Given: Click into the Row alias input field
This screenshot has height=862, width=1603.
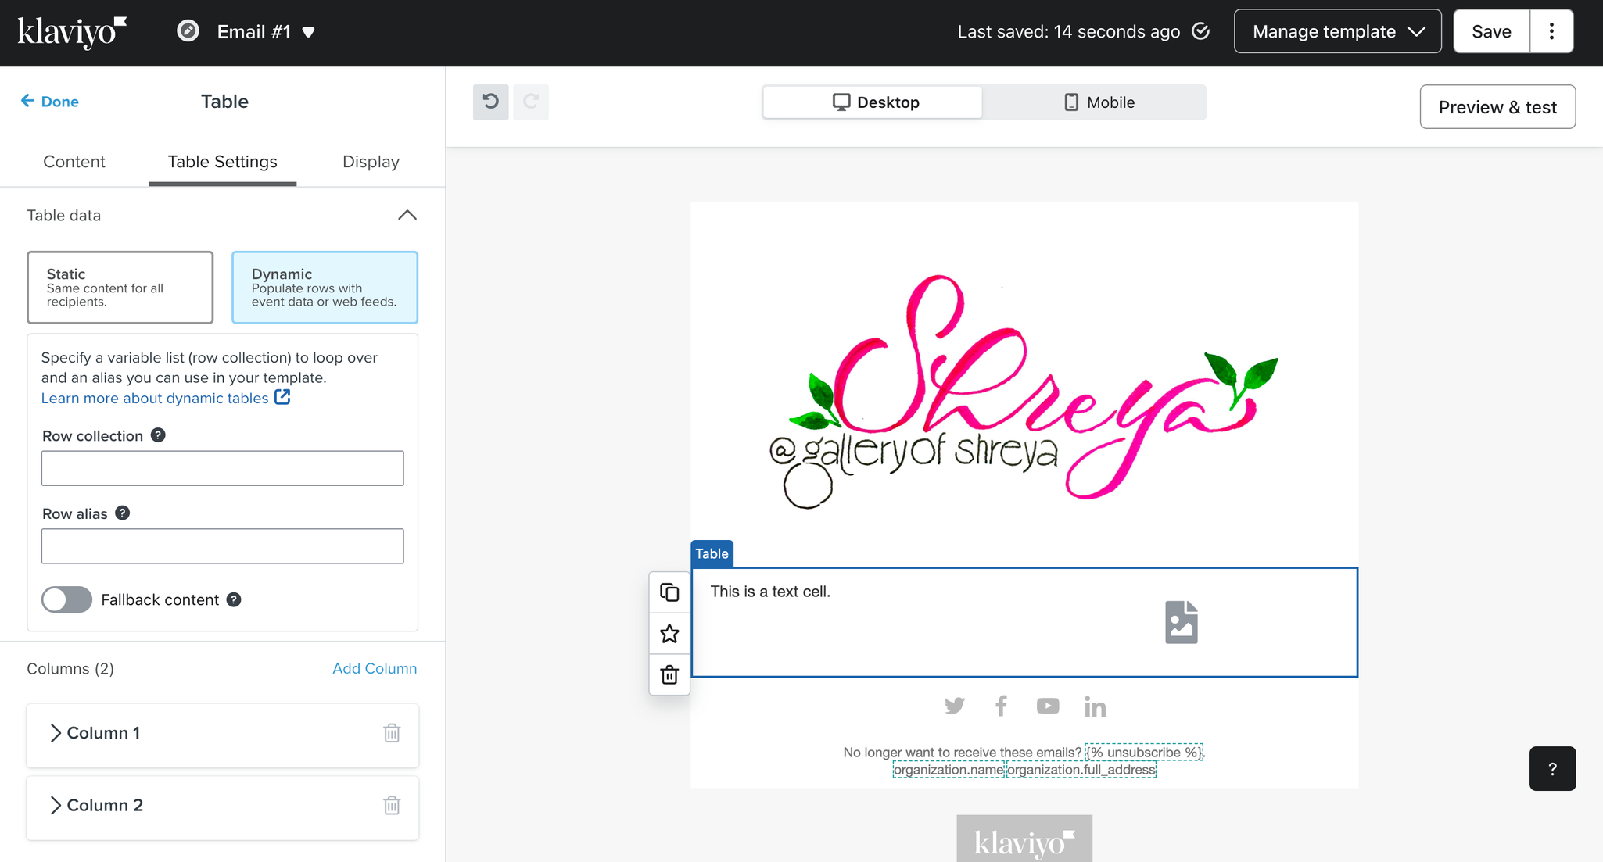Looking at the screenshot, I should [x=223, y=545].
